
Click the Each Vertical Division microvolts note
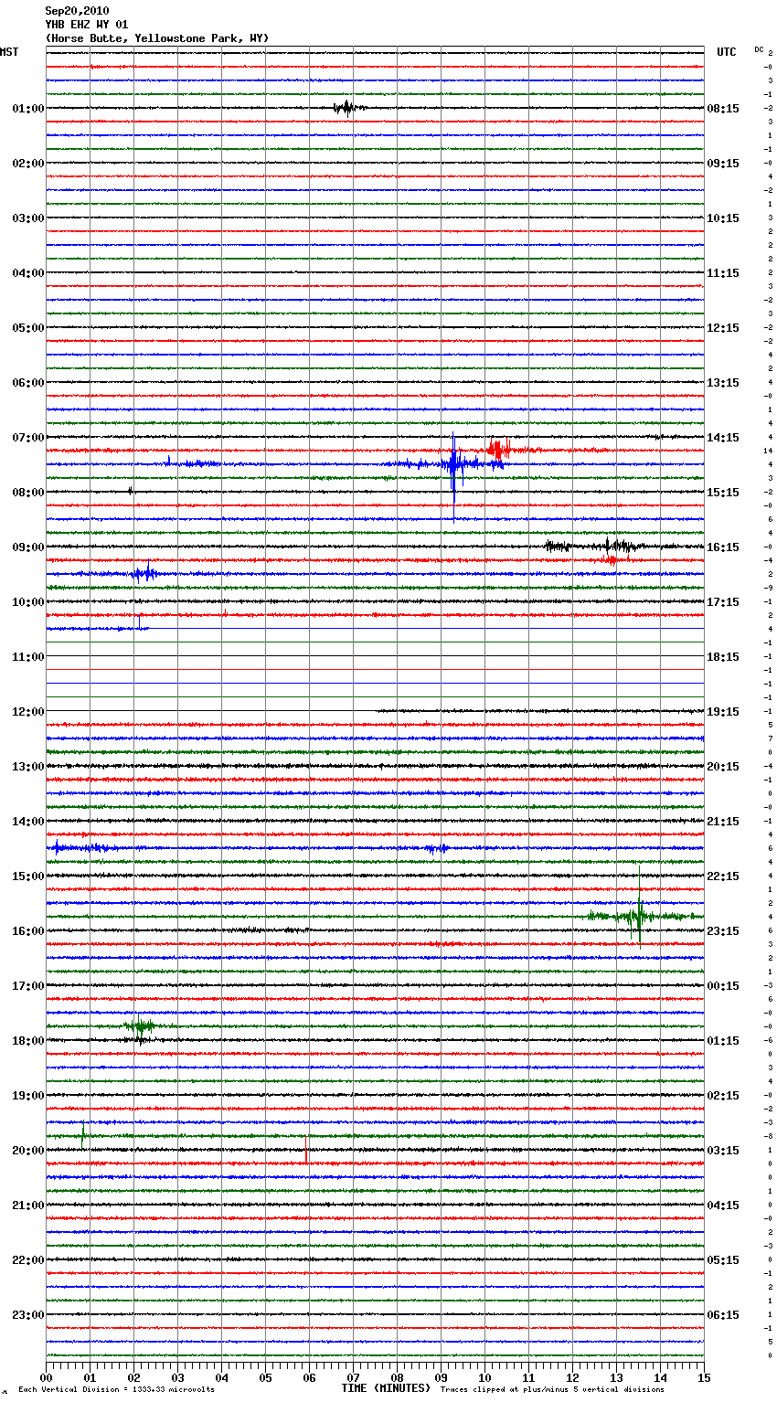tap(116, 1390)
